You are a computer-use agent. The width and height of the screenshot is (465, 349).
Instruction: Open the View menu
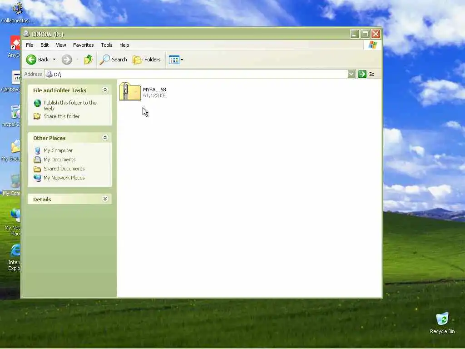point(61,45)
